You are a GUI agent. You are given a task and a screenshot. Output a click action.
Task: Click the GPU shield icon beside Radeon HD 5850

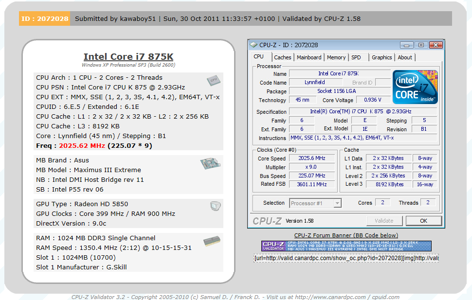[x=215, y=206]
